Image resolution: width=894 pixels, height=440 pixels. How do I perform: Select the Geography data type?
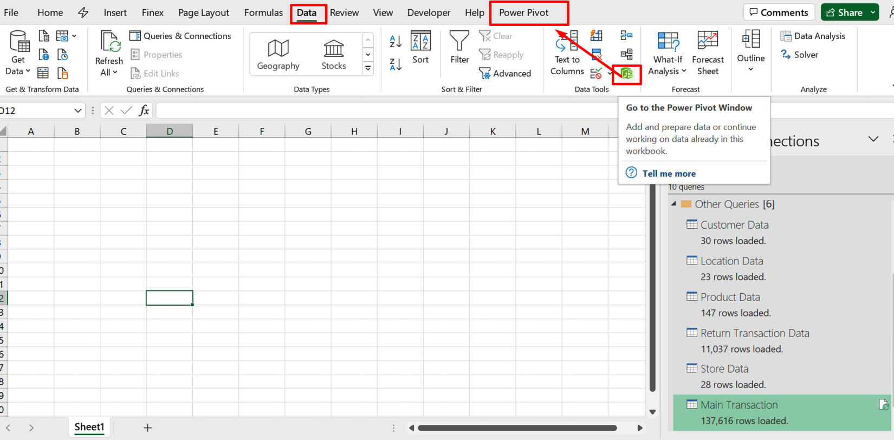point(278,54)
